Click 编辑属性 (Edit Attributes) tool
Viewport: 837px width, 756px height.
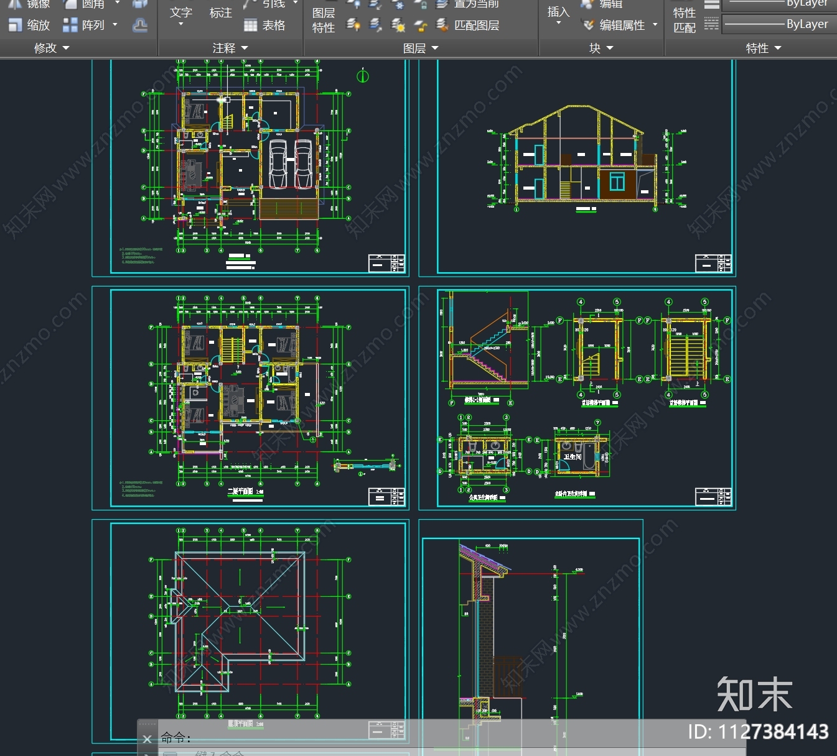coord(614,25)
